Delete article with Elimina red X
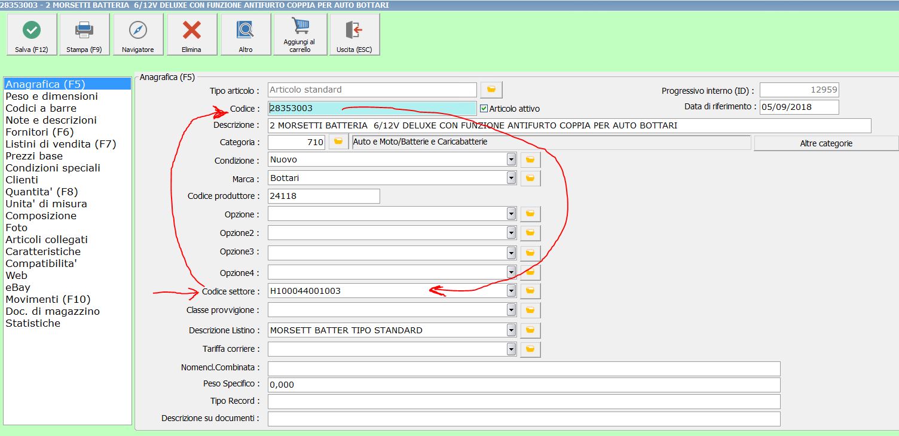The height and width of the screenshot is (436, 899). click(x=192, y=35)
